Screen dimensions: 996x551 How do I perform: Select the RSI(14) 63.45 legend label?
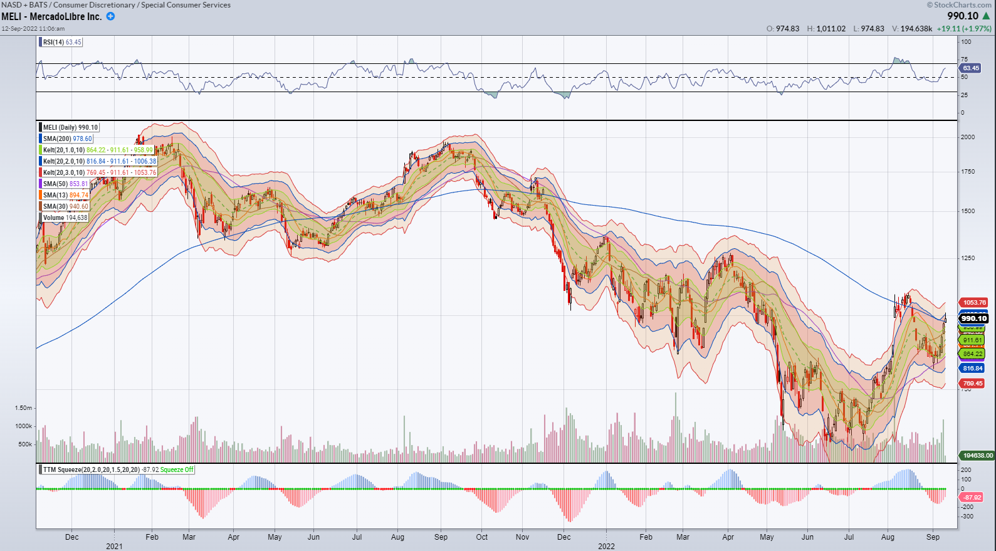[61, 42]
